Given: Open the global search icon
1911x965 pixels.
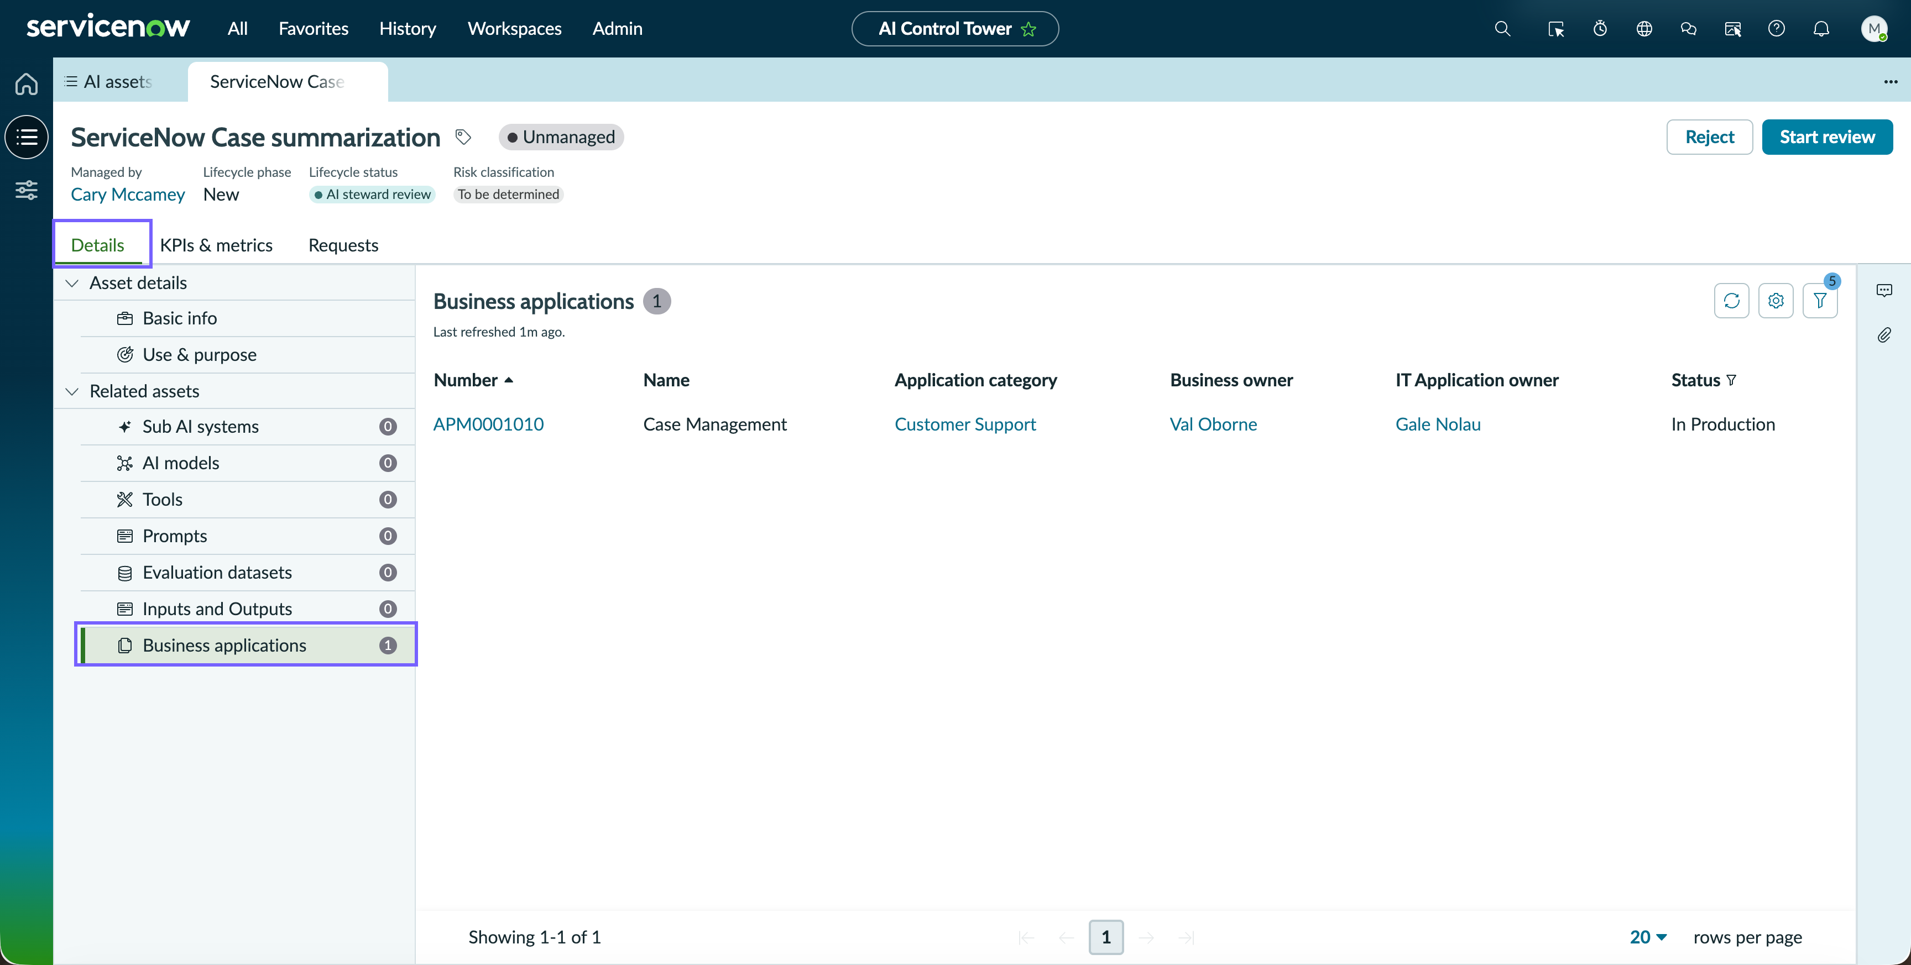Looking at the screenshot, I should tap(1502, 29).
